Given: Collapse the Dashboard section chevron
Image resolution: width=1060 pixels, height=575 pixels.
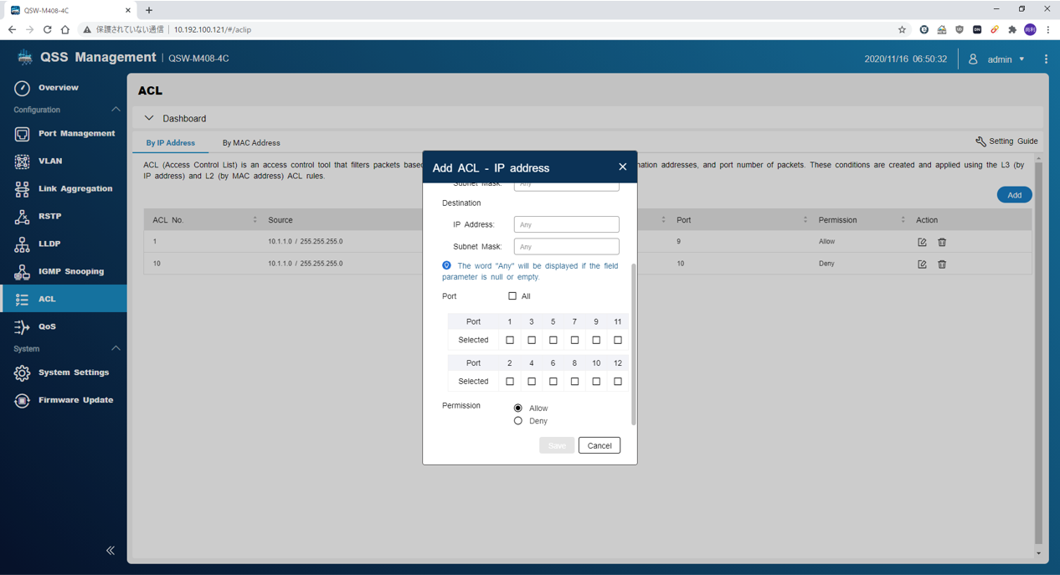Looking at the screenshot, I should click(149, 119).
